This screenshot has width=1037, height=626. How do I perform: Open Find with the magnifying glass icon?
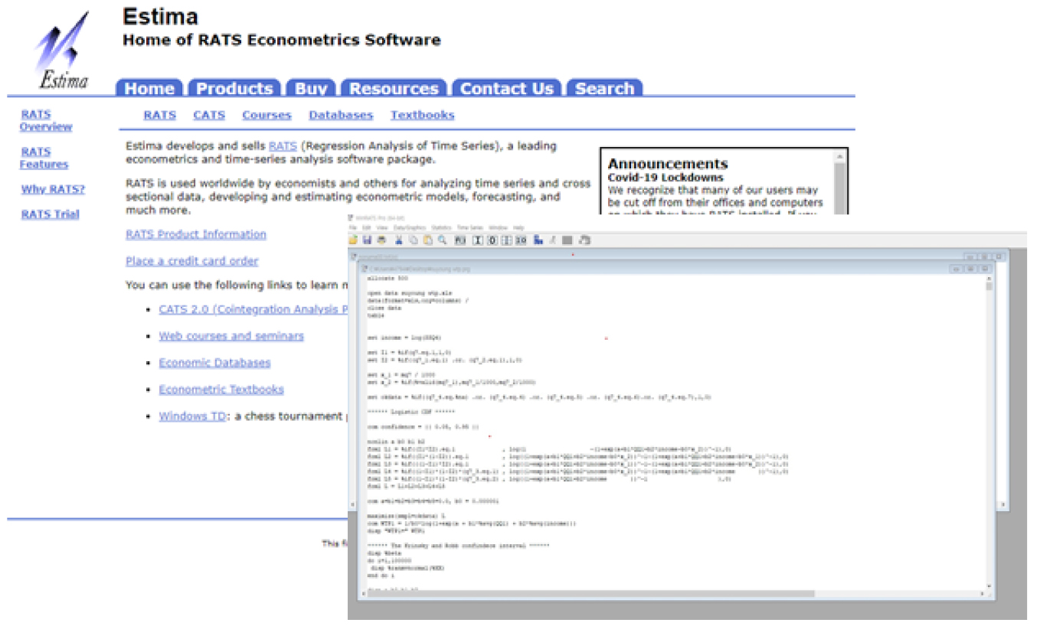click(442, 240)
